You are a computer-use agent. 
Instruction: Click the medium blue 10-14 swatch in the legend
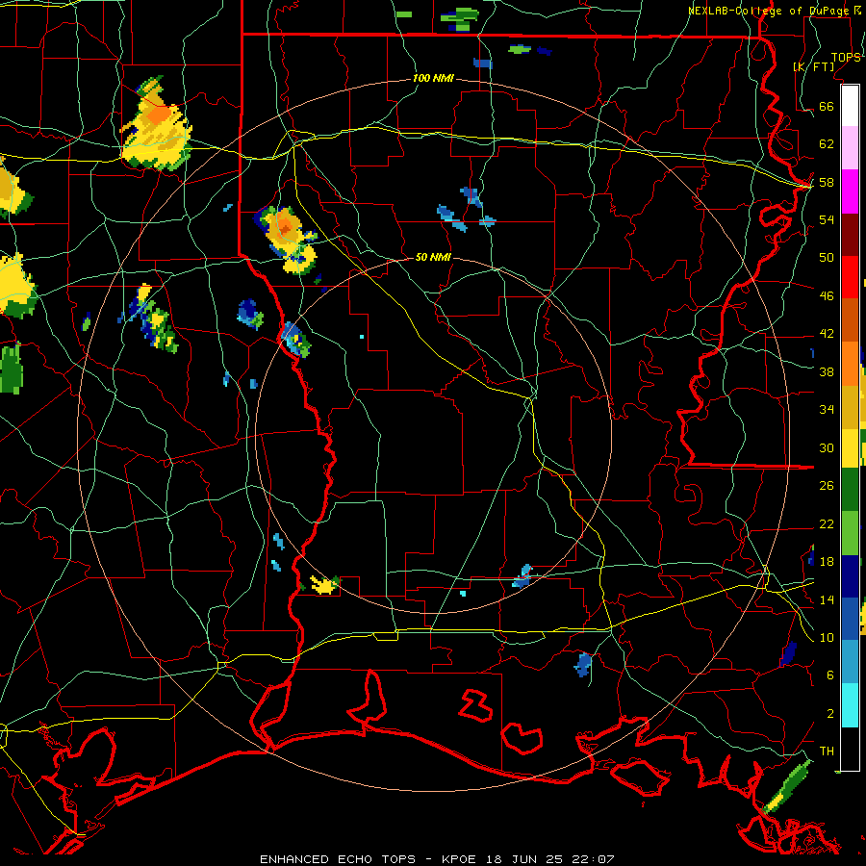[850, 619]
